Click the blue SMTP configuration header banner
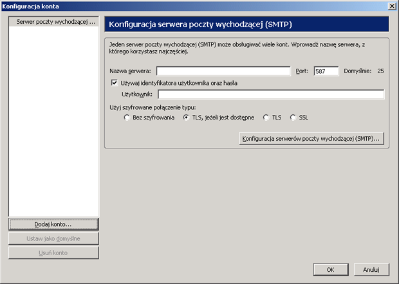 pos(248,24)
